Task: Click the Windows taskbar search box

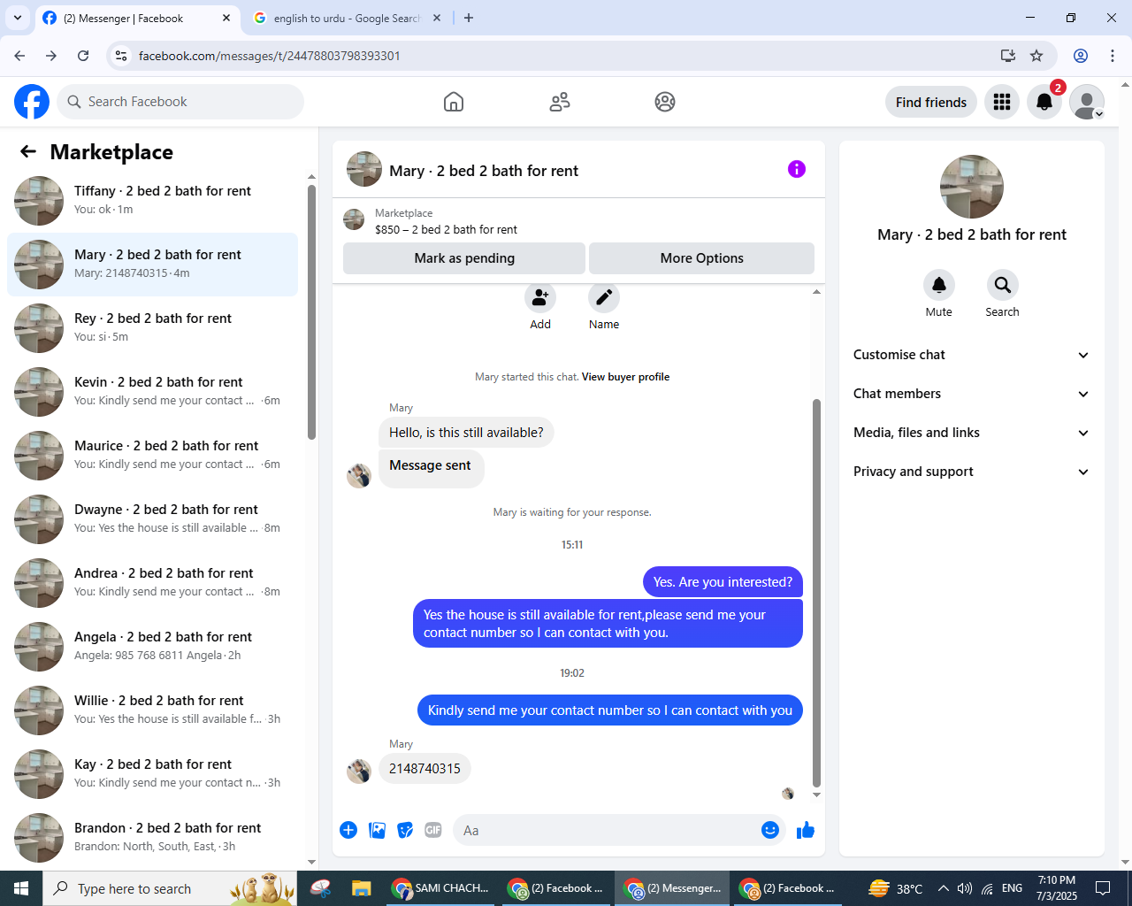Action: pyautogui.click(x=170, y=888)
